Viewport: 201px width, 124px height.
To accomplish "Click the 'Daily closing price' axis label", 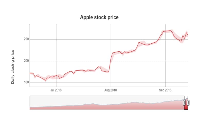I will click(12, 67).
